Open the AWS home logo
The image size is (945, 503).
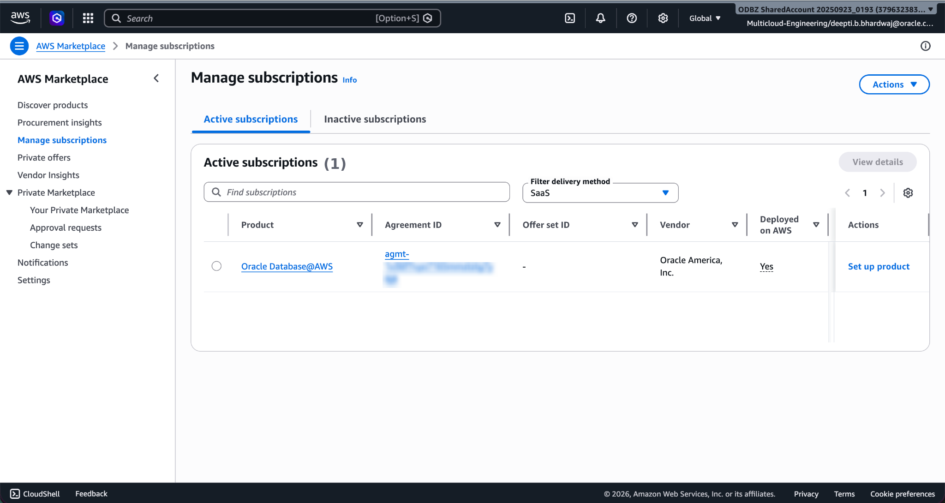click(x=20, y=18)
